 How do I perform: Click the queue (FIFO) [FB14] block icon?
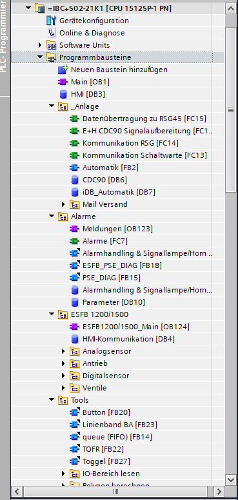pos(75,437)
